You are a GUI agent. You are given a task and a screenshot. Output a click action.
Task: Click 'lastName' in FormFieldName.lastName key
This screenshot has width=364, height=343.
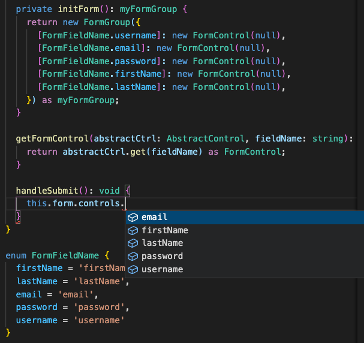(x=136, y=88)
